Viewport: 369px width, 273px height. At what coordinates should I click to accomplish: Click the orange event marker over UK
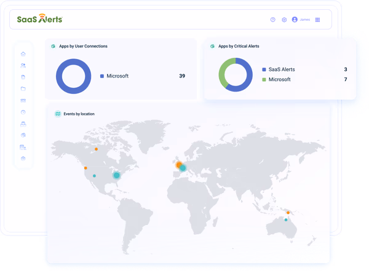click(179, 165)
